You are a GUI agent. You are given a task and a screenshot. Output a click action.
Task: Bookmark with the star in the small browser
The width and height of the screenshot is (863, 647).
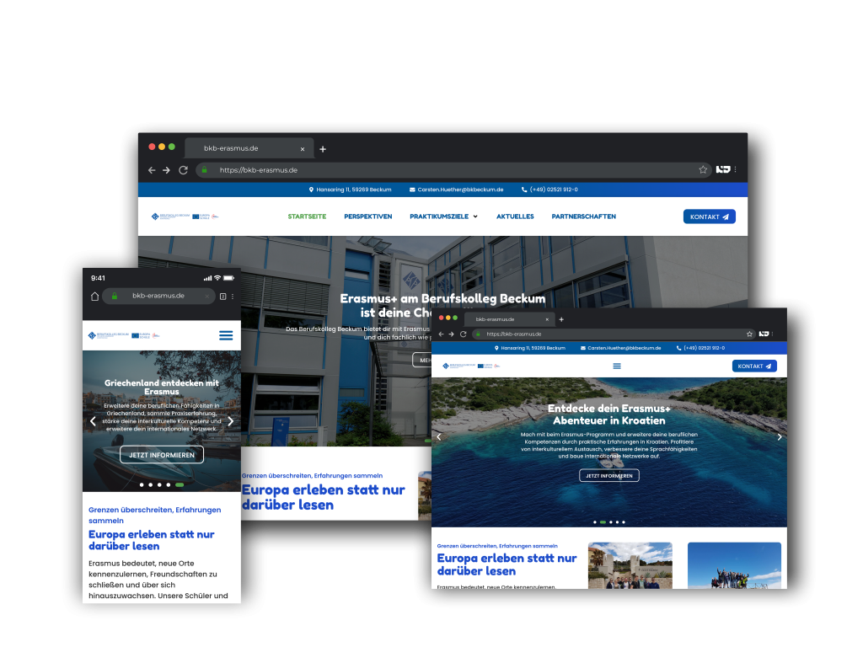tap(749, 334)
